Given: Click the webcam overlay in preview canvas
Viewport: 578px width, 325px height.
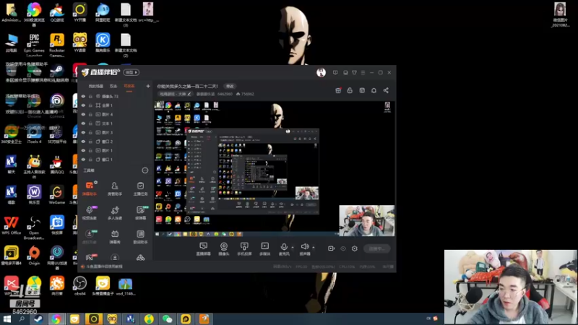Looking at the screenshot, I should click(367, 220).
